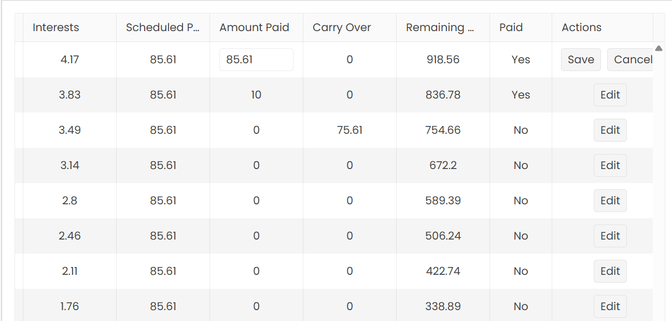Edit the row with remaining 836.78
672x321 pixels.
610,95
